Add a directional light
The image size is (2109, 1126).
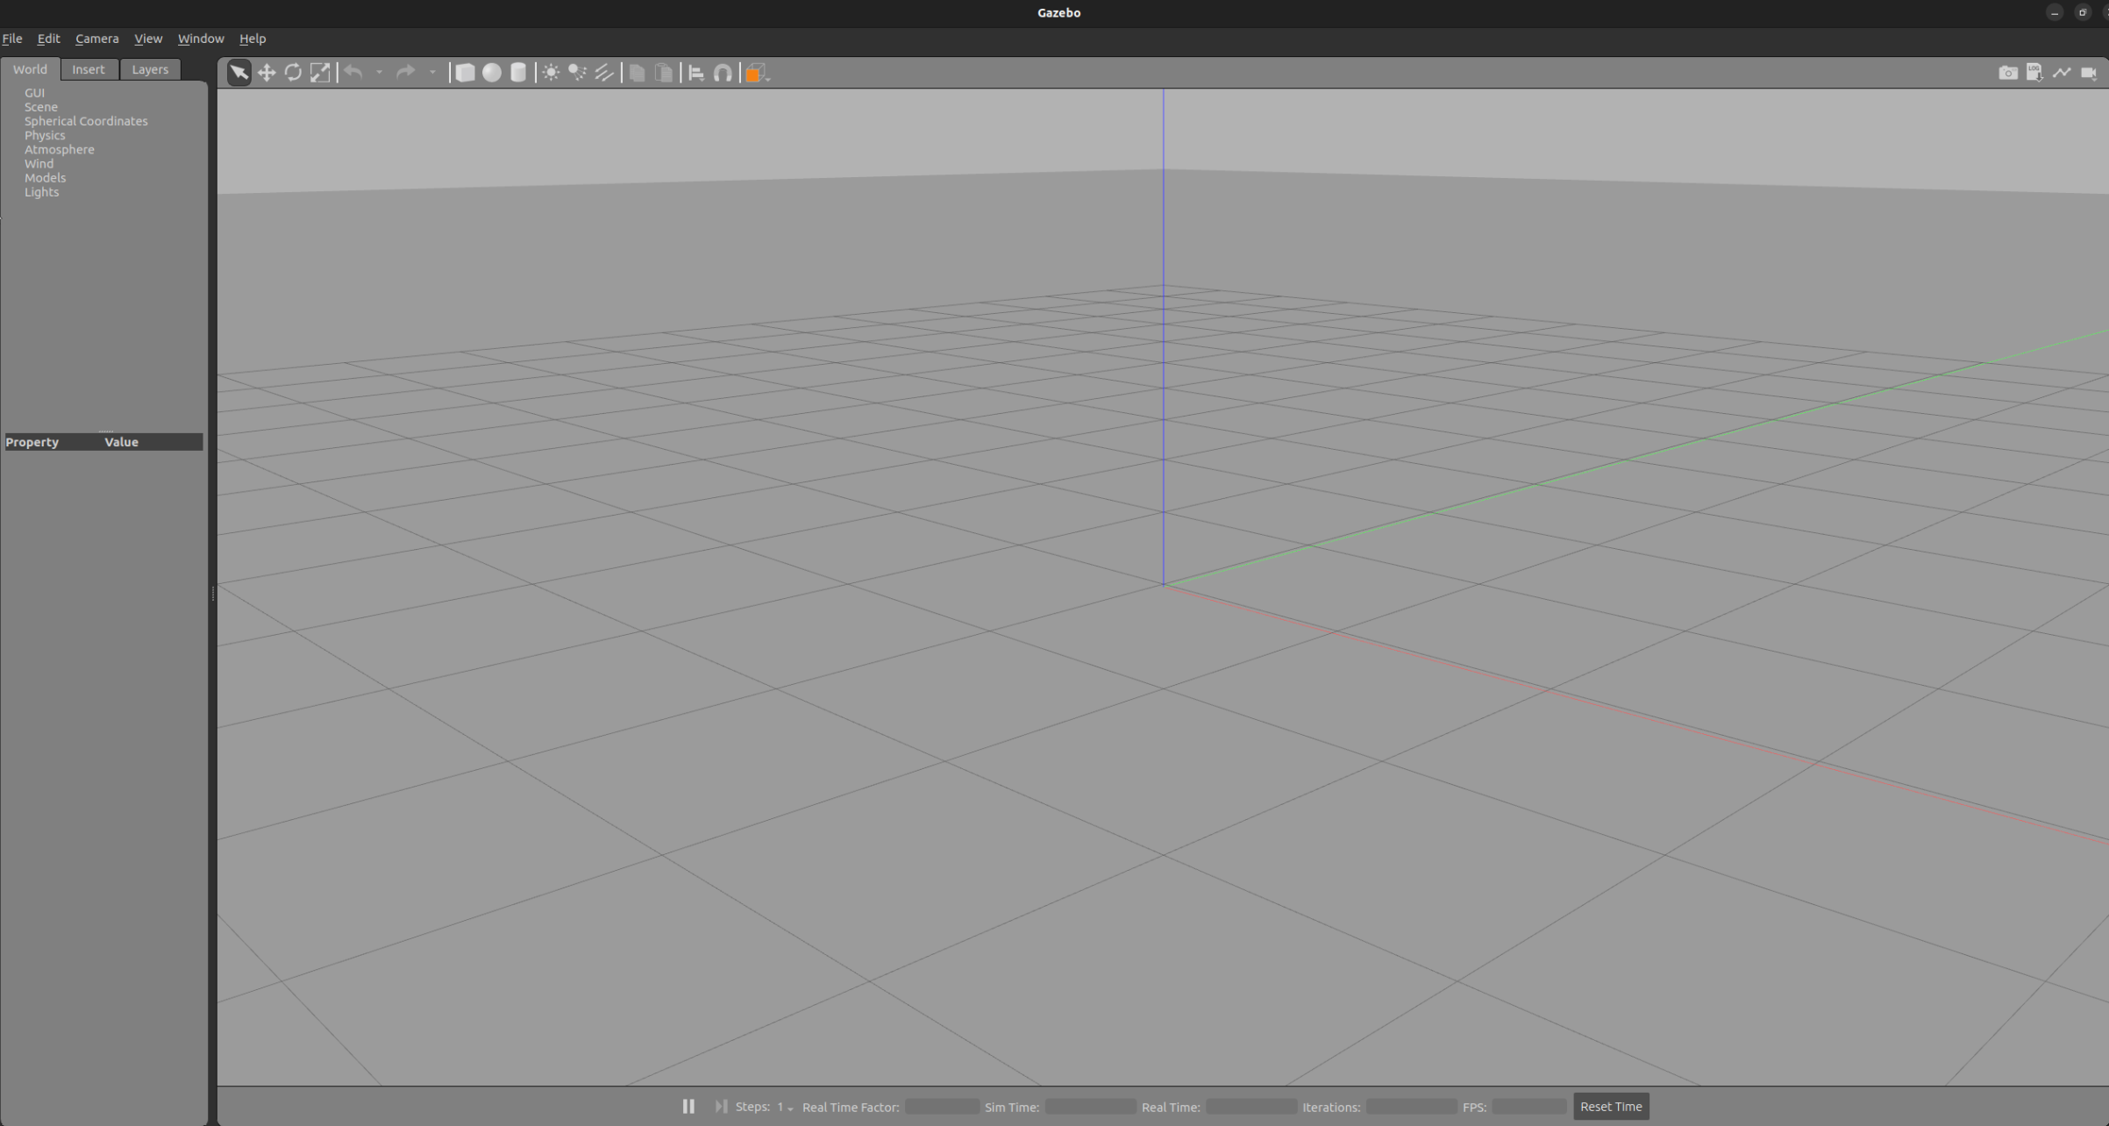point(604,73)
